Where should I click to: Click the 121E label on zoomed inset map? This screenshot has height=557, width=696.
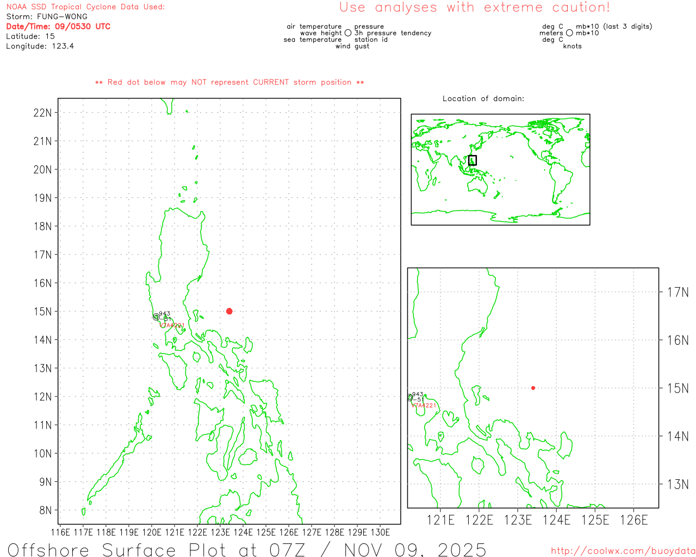coord(440,520)
